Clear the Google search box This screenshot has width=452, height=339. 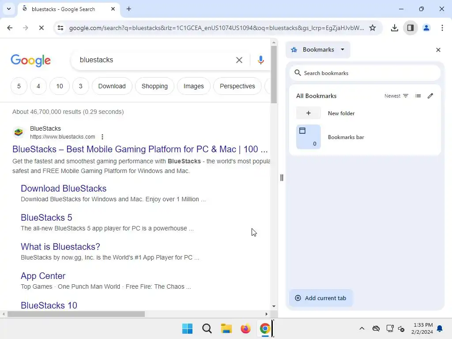(239, 60)
